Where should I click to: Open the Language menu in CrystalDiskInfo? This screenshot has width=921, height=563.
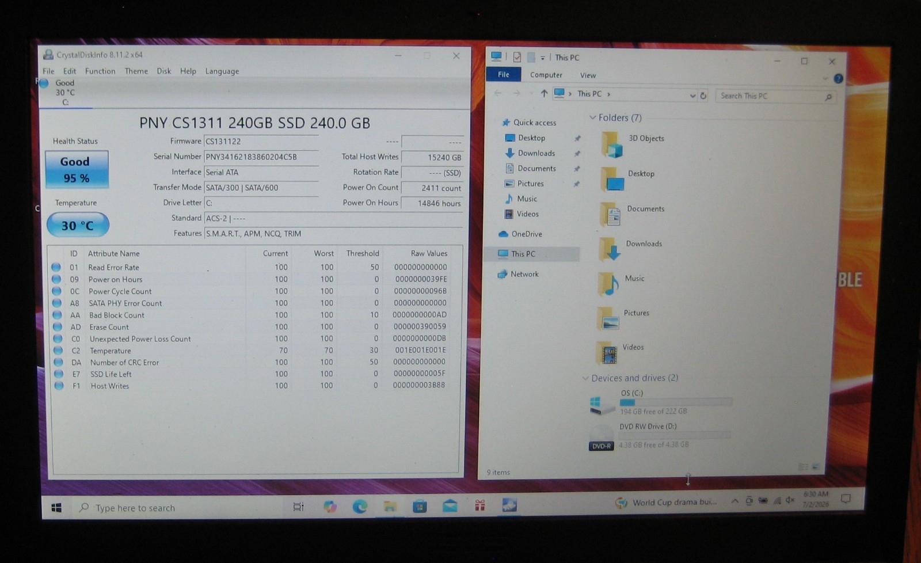click(x=222, y=71)
